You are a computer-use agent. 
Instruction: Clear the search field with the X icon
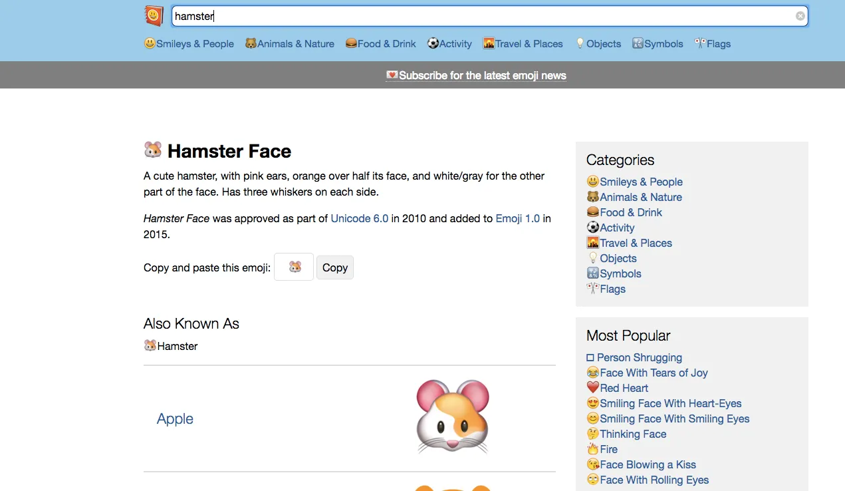(800, 16)
